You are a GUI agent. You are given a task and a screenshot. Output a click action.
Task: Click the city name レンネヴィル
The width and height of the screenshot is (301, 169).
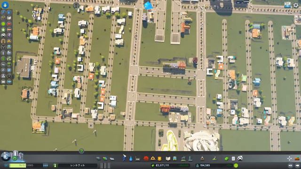78,165
